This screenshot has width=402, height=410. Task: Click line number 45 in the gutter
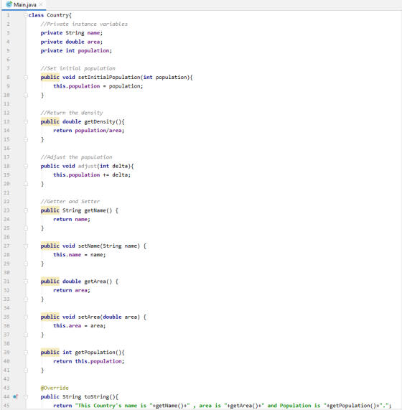coord(6,406)
